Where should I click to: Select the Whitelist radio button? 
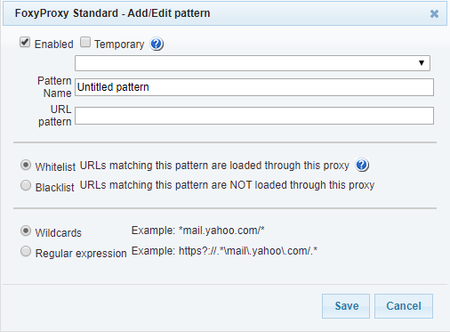click(26, 165)
